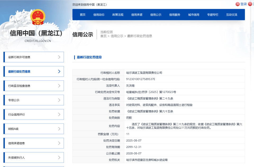Open the 互动交流 navigation tab
The image size is (254, 167).
232,15
